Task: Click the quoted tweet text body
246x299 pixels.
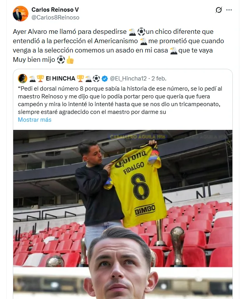Action: [120, 100]
